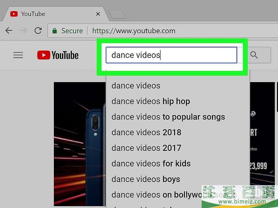The height and width of the screenshot is (208, 278).
Task: Click the magnifying glass search button
Action: coord(254,55)
